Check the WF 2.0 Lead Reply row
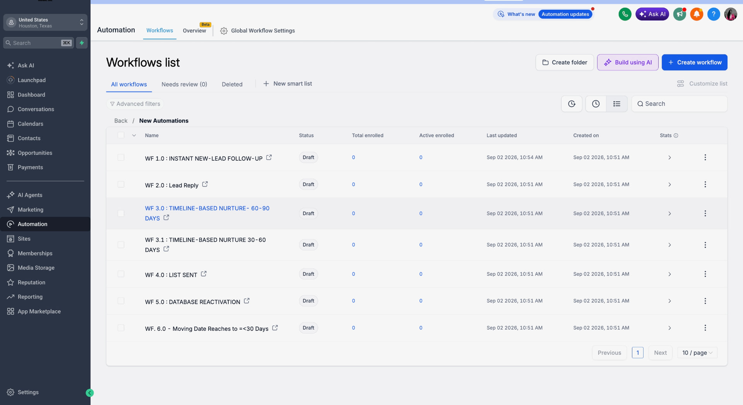Image resolution: width=743 pixels, height=405 pixels. [121, 184]
